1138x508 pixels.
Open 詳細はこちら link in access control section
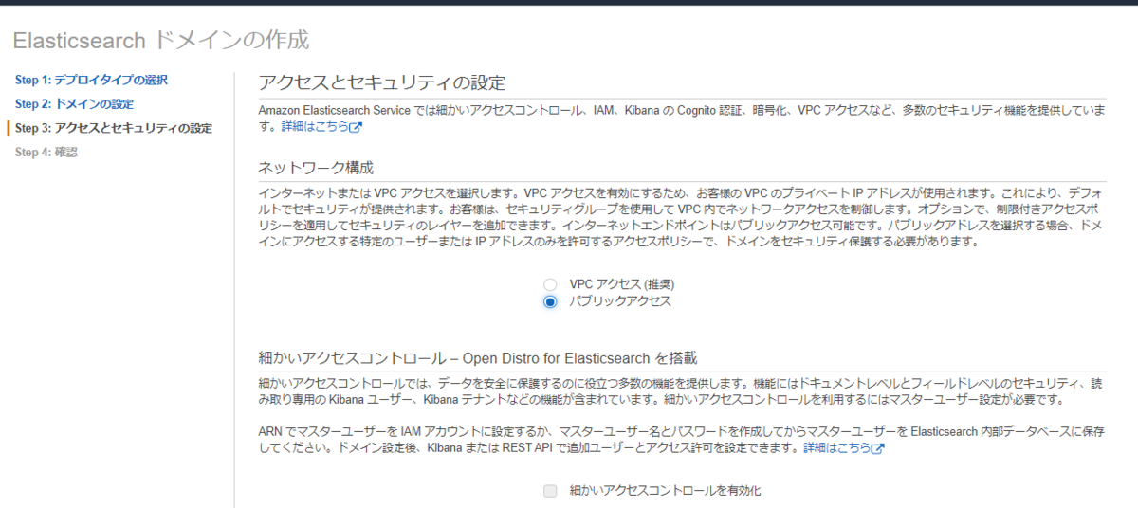tap(837, 447)
